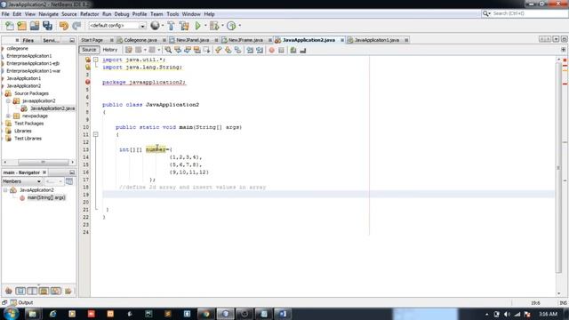
Task: Collapse the imports code fold on line 1
Action: (x=95, y=60)
